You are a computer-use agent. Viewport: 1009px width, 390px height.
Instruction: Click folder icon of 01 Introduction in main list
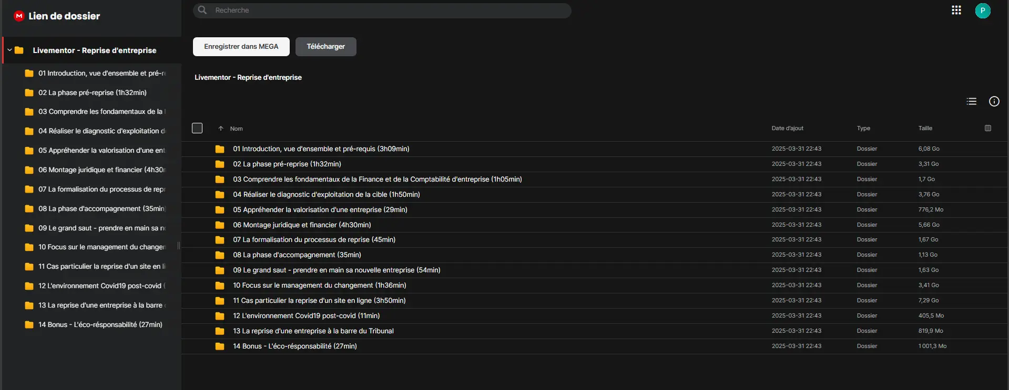click(x=220, y=149)
